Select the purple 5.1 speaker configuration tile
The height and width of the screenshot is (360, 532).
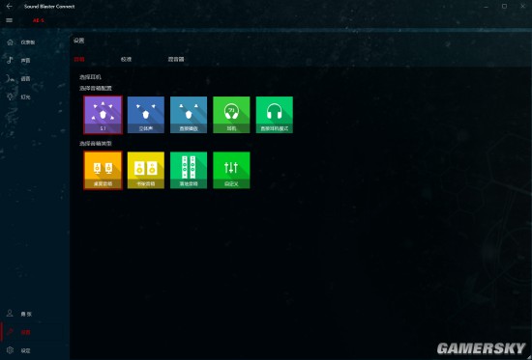(x=103, y=115)
